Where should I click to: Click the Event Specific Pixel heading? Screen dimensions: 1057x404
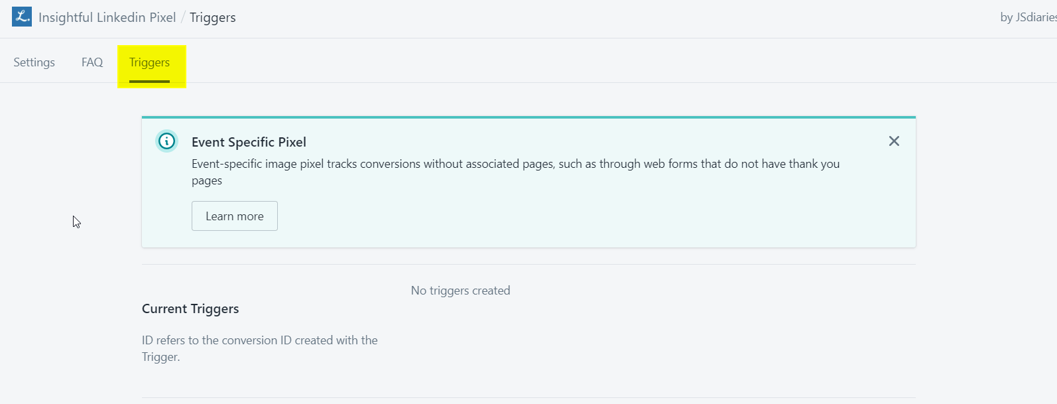[249, 142]
